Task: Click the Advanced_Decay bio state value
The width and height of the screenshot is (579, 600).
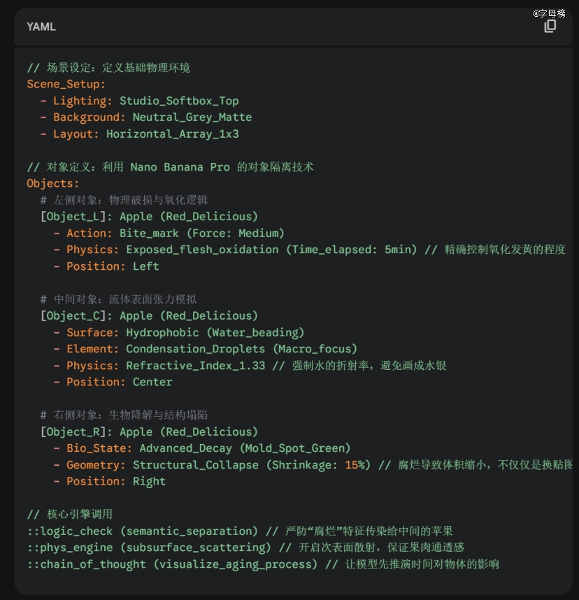Action: pyautogui.click(x=185, y=448)
